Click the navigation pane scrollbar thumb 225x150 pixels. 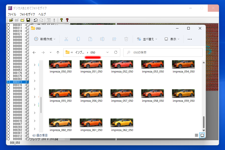coord(41,105)
